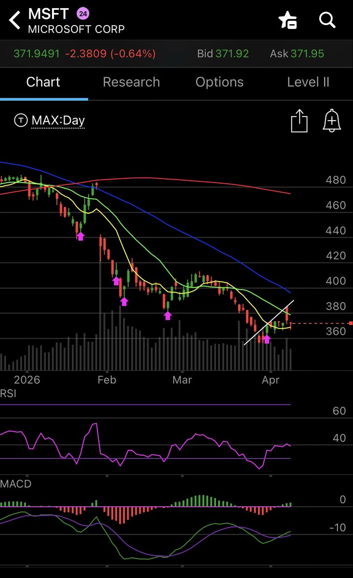Open the search magnifier icon

[x=327, y=20]
